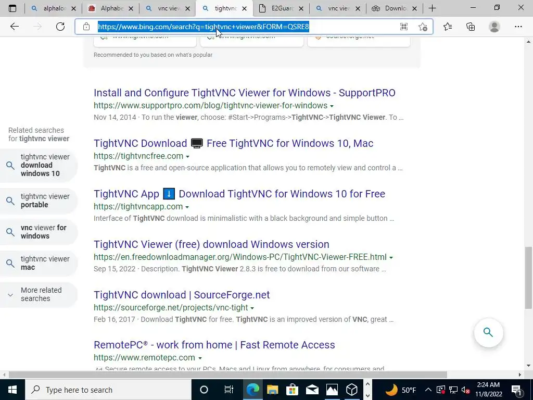The image size is (533, 400).
Task: Search related vnc viewer for windows
Action: tap(39, 232)
